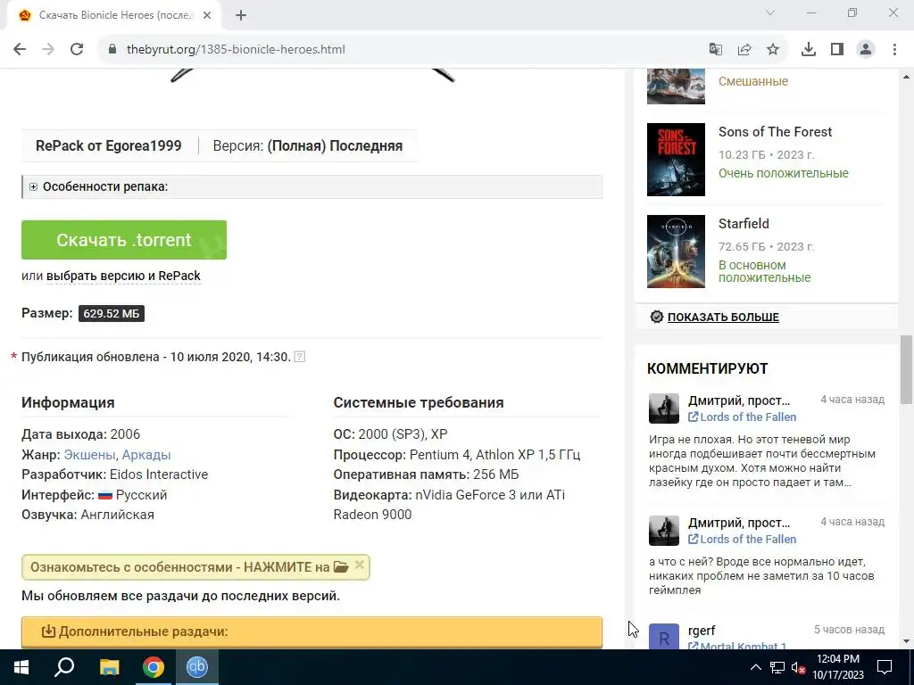Click the question mark icon after publication date

(x=300, y=357)
